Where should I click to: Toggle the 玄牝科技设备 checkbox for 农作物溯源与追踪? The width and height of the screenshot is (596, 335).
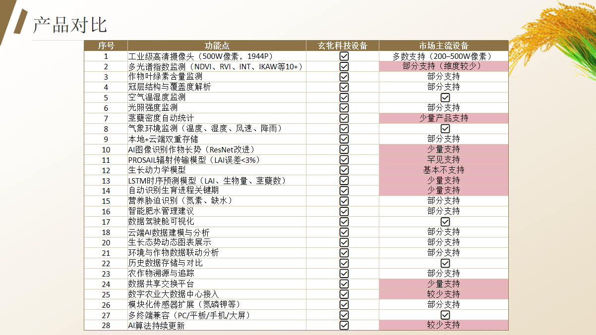[x=344, y=273]
